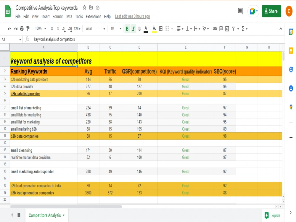Screen dimensions: 296x222
Task: Open Calendar in side panel
Action: coord(291,32)
